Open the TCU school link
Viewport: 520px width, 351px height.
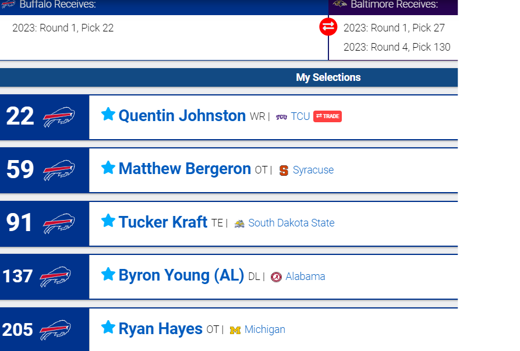point(300,116)
